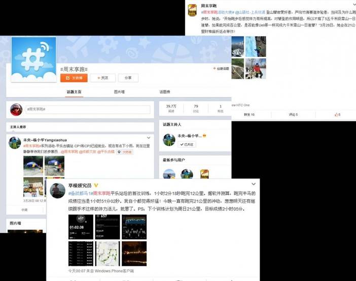
Task: Click the +关注 follow button under topic title
Action: [x=102, y=78]
